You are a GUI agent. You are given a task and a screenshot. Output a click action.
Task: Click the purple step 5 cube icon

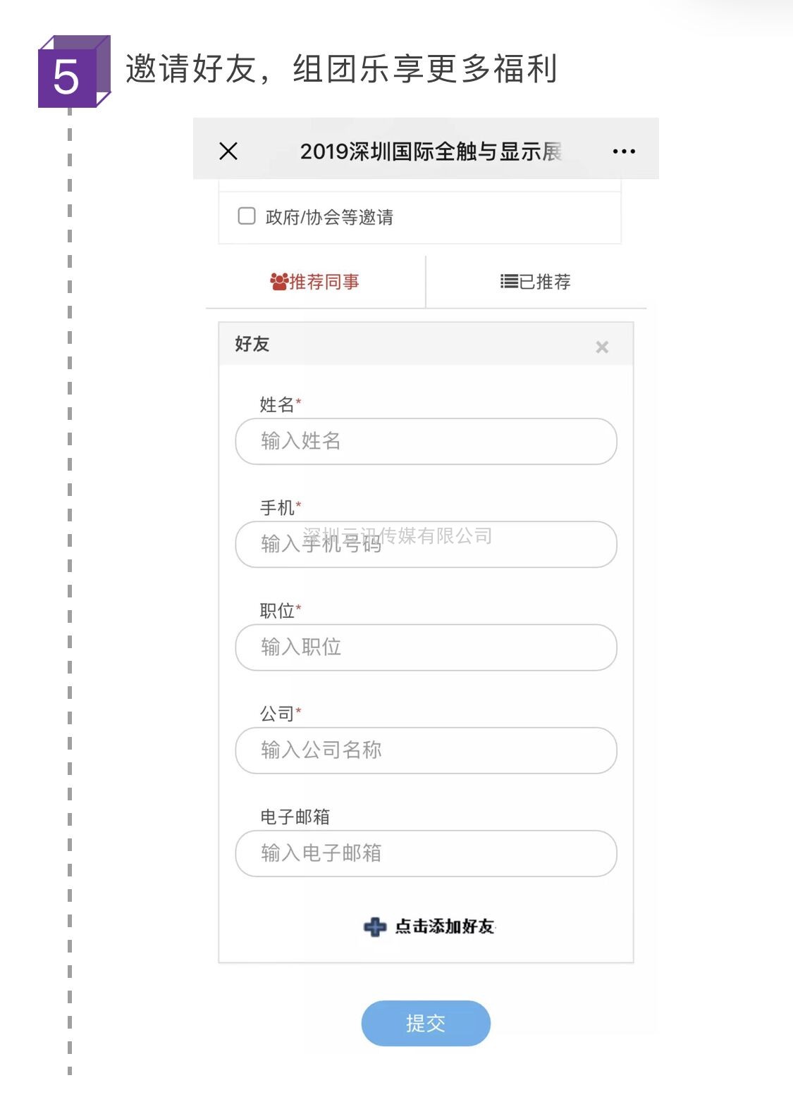tap(74, 72)
